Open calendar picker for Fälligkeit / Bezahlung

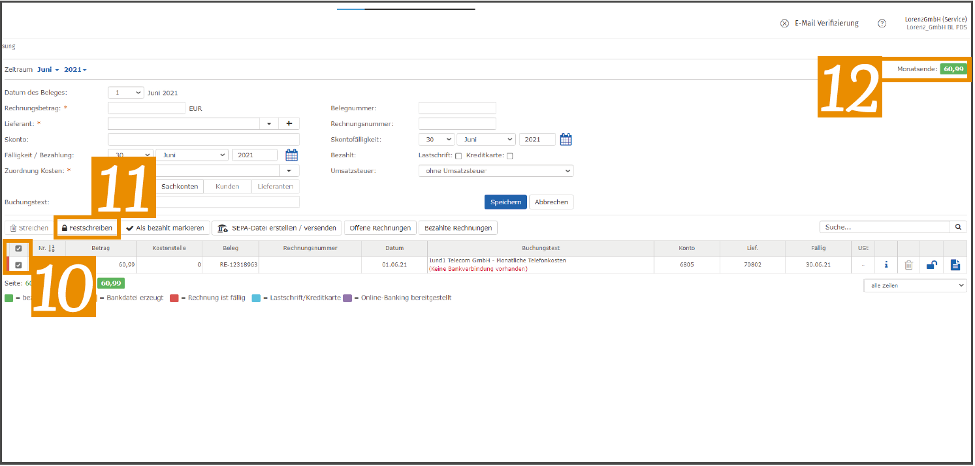pyautogui.click(x=291, y=155)
